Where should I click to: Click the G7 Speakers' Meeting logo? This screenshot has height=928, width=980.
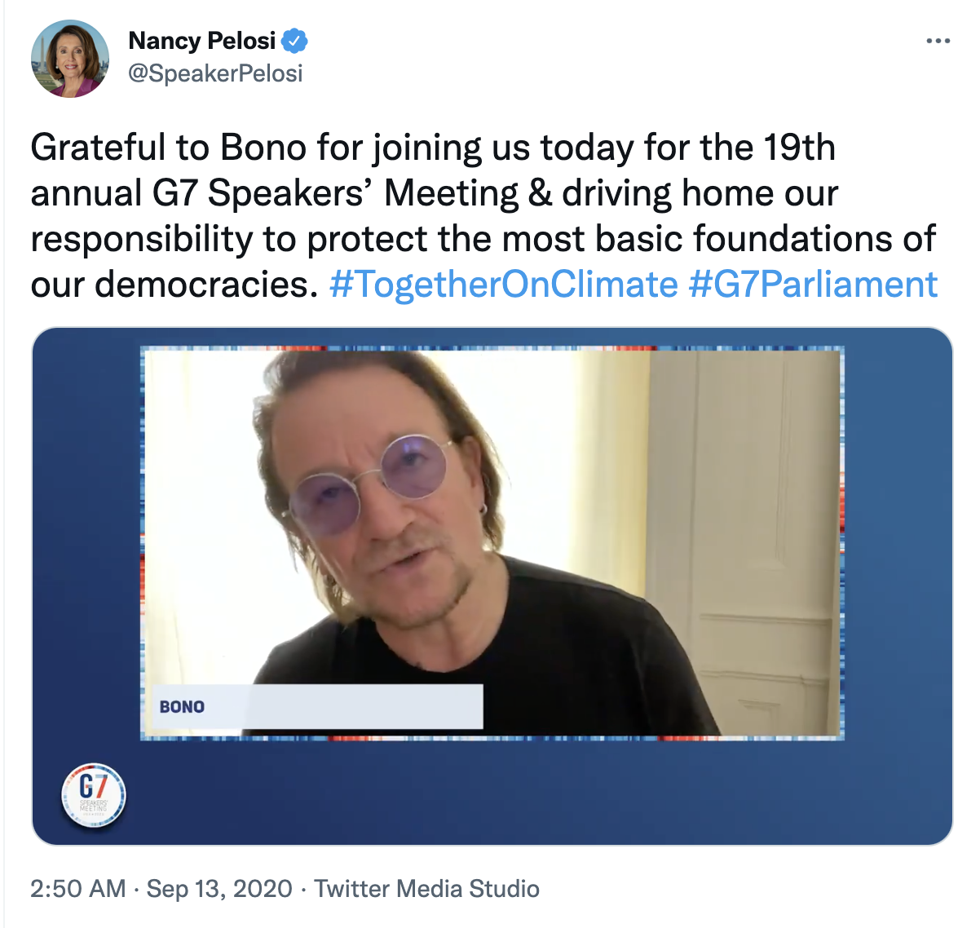point(94,795)
